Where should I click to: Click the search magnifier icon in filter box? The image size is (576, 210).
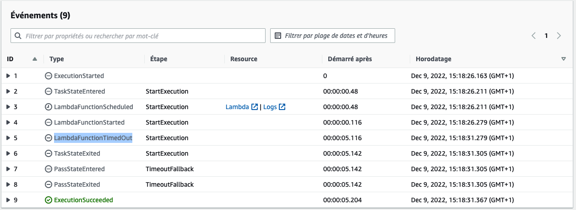[18, 36]
